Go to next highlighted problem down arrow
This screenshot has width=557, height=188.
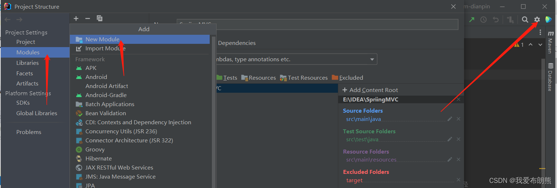540,45
